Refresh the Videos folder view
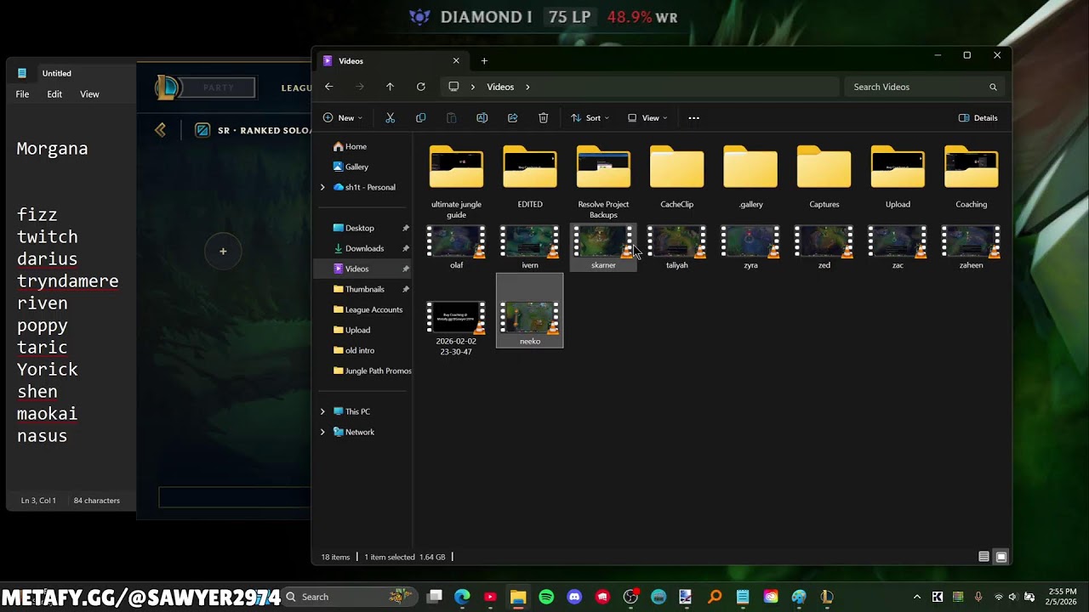Viewport: 1089px width, 612px height. [420, 87]
